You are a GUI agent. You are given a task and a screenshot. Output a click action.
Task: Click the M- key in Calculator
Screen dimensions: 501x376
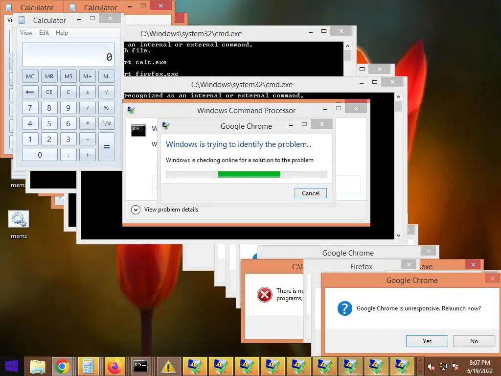click(x=106, y=76)
